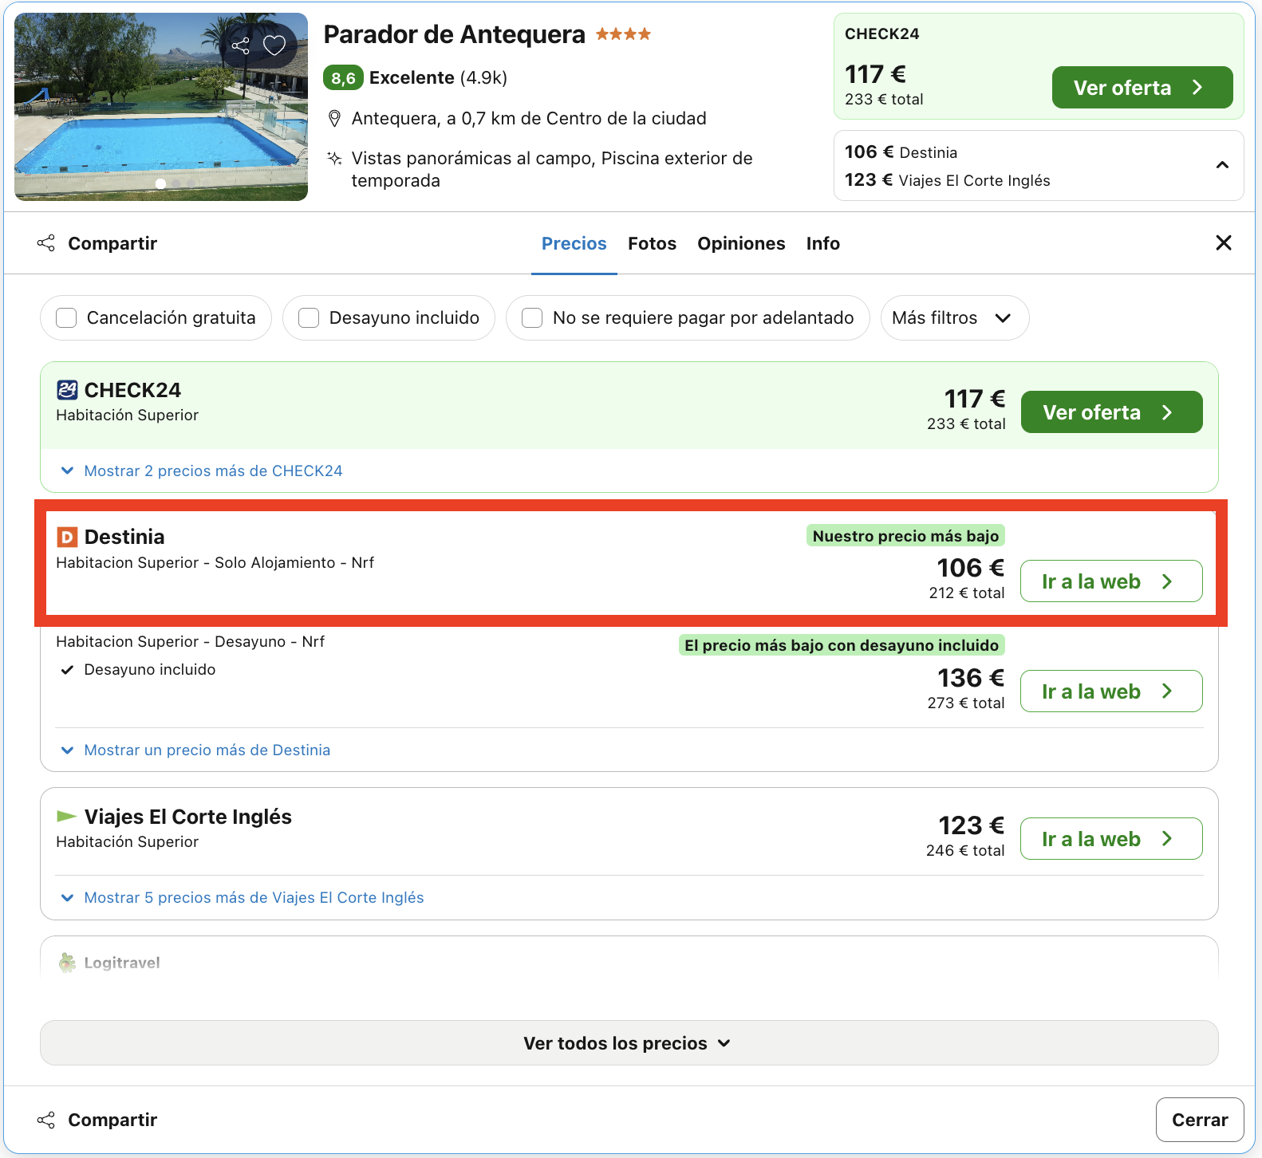The image size is (1262, 1158).
Task: Open the Fotos tab
Action: (652, 243)
